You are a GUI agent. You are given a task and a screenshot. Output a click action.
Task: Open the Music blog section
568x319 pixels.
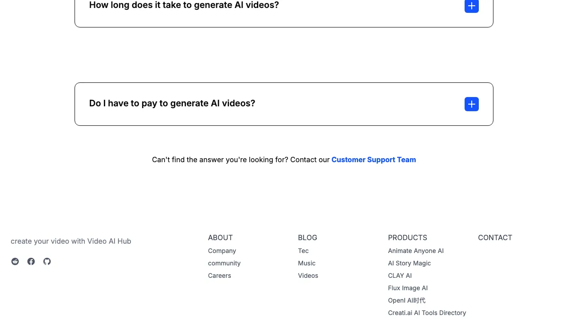tap(307, 263)
